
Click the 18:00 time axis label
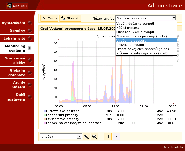(x=144, y=107)
